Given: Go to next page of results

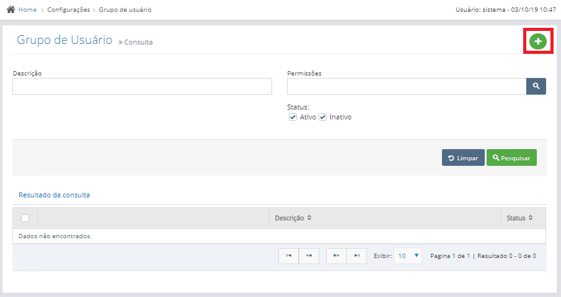Looking at the screenshot, I should coord(336,256).
